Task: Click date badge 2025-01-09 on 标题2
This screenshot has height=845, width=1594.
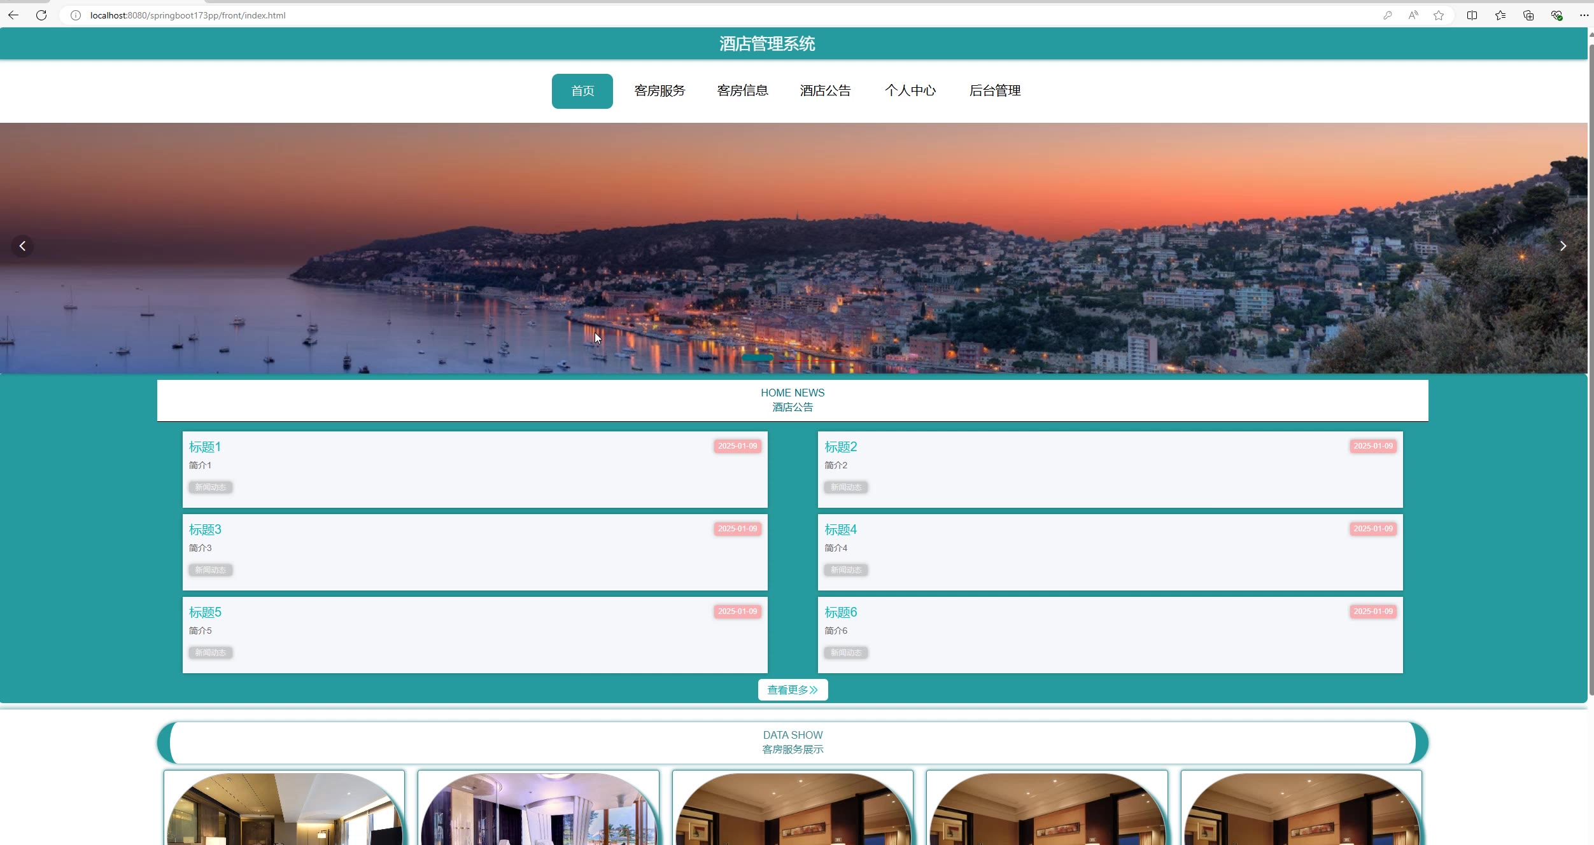Action: 1373,446
